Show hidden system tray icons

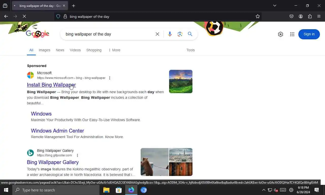coord(264,190)
